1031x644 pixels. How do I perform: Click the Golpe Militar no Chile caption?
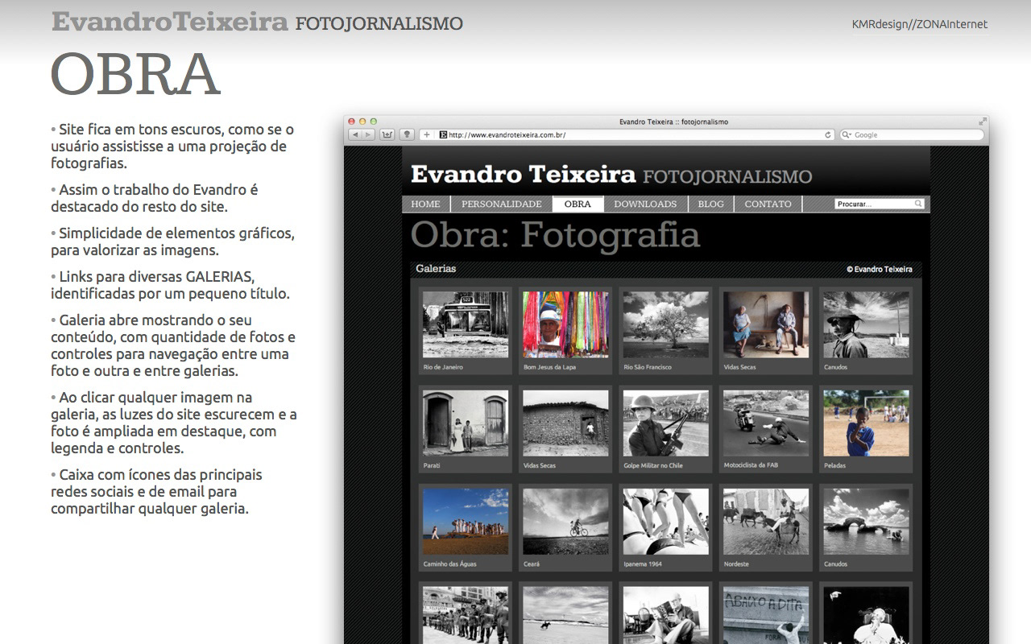pos(653,465)
